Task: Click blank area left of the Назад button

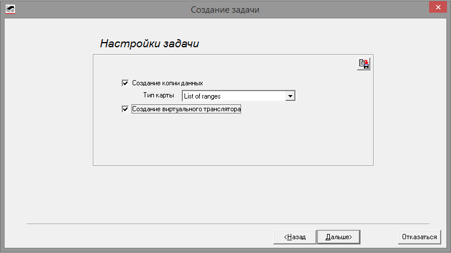Action: click(144, 237)
